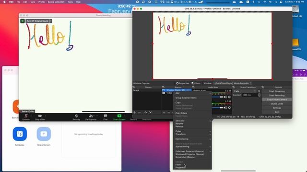307x172 pixels.
Task: Open the Fade transition dropdown
Action: pyautogui.click(x=245, y=91)
